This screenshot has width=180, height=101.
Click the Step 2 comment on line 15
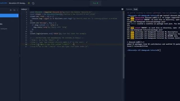[x=58, y=42]
